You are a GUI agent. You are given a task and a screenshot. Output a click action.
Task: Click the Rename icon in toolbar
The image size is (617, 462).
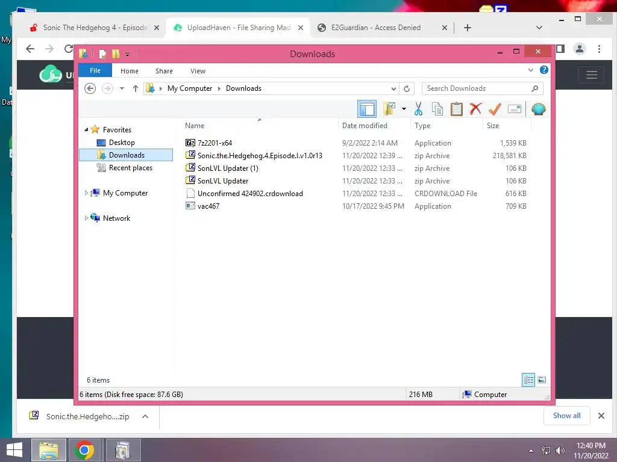(x=515, y=109)
